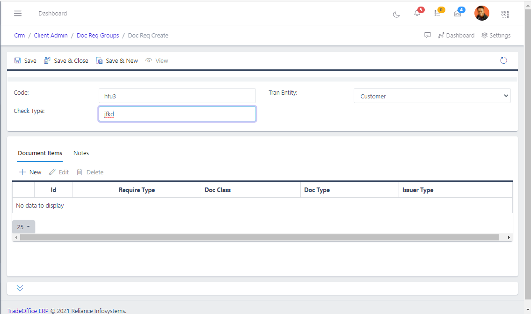This screenshot has width=531, height=314.
Task: Open the Client Admin breadcrumb link
Action: click(51, 35)
